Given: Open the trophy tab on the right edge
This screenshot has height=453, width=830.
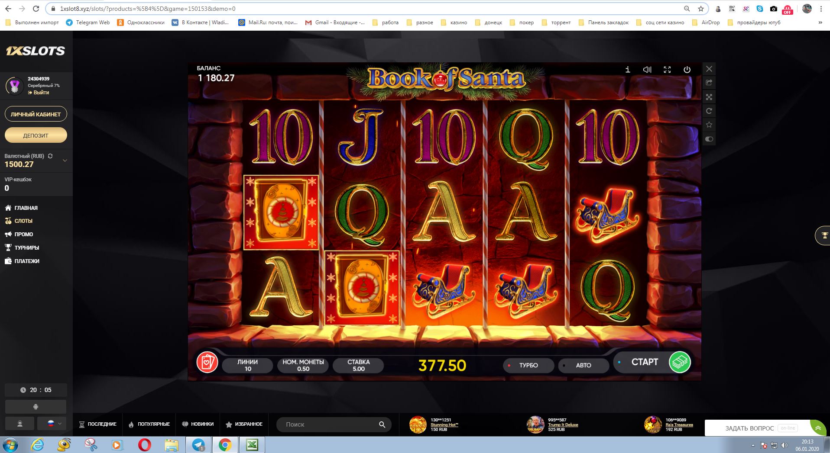Looking at the screenshot, I should (823, 236).
